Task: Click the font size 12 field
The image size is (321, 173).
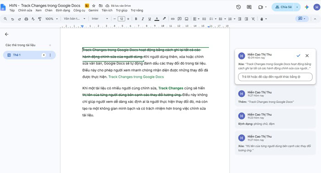Action: point(122,19)
